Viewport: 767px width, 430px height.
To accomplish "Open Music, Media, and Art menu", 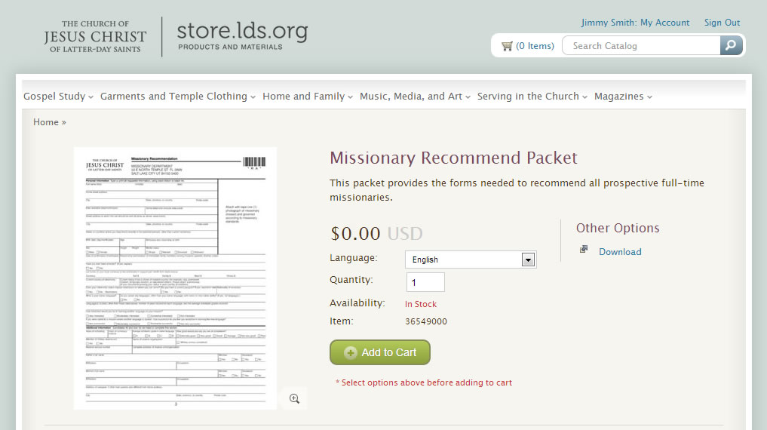I will click(415, 97).
